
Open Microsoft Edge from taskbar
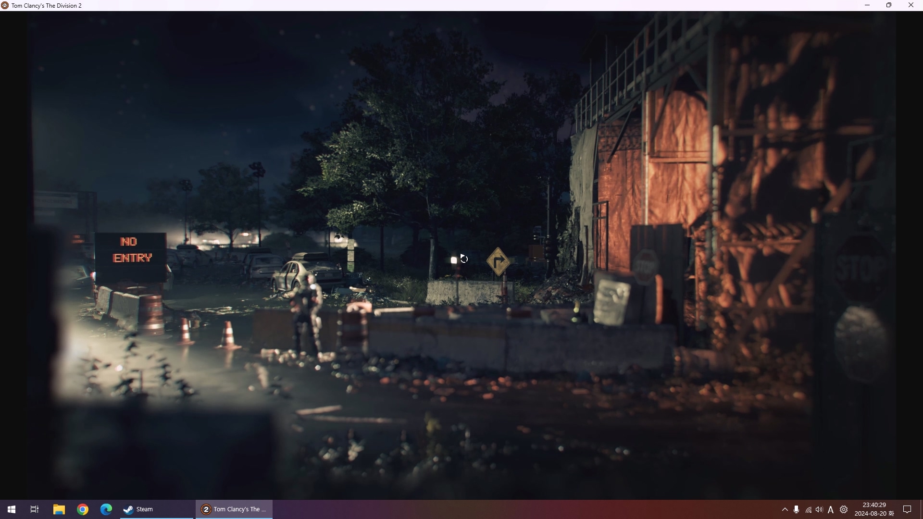(106, 509)
